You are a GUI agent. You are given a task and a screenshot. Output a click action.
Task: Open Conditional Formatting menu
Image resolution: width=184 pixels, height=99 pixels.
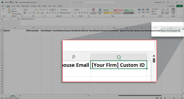point(94,12)
